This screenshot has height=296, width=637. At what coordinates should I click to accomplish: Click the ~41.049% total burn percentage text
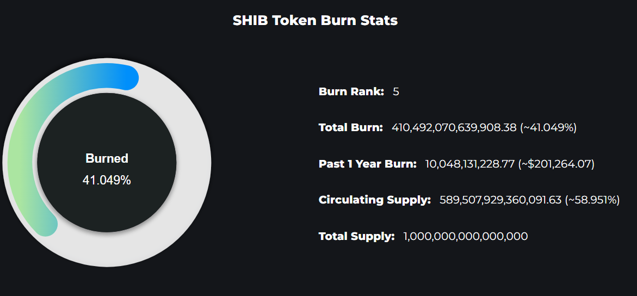tap(548, 128)
